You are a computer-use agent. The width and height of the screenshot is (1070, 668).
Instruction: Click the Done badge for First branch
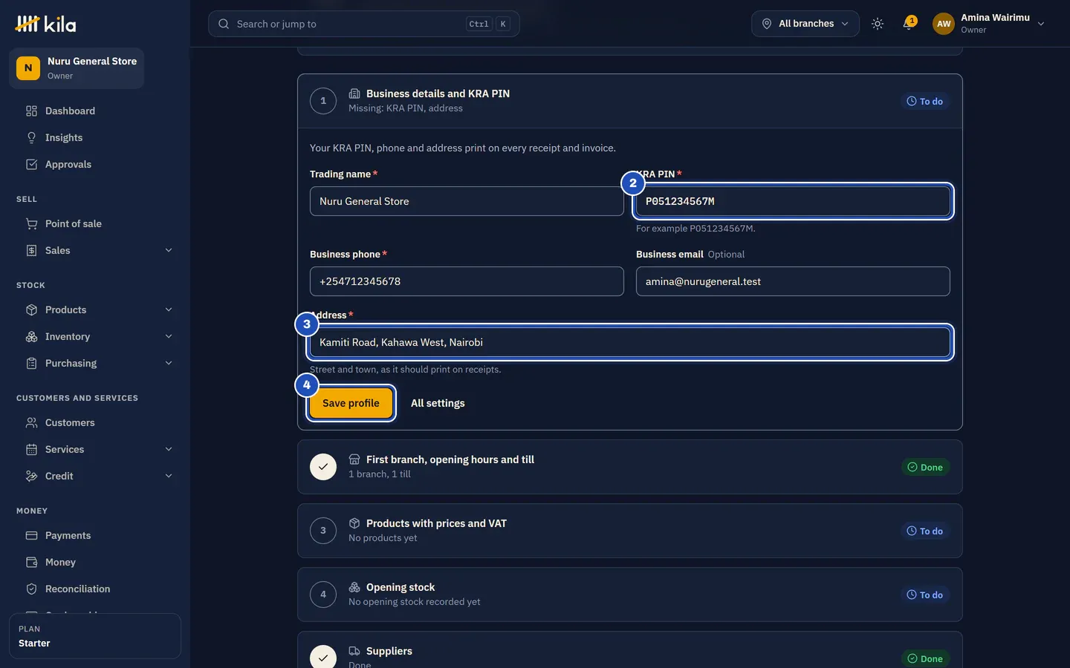925,467
